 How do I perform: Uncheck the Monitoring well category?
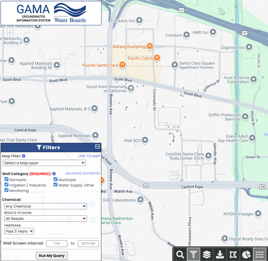tap(7, 190)
